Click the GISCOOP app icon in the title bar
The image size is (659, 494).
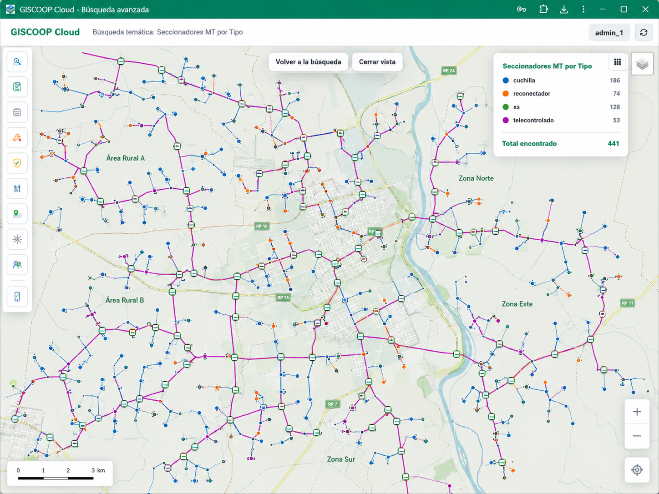(x=10, y=10)
